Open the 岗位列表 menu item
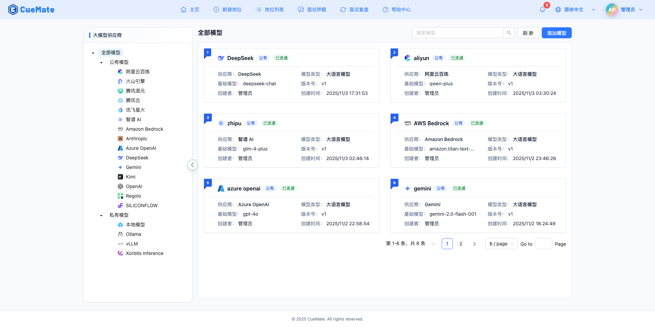The width and height of the screenshot is (655, 327). click(270, 10)
